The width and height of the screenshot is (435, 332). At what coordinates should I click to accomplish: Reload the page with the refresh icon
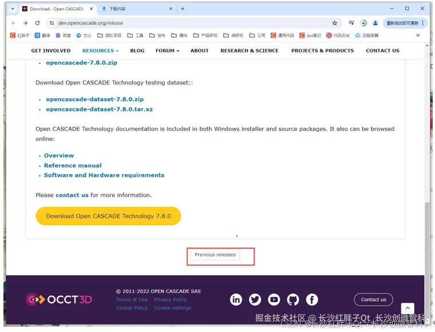37,23
